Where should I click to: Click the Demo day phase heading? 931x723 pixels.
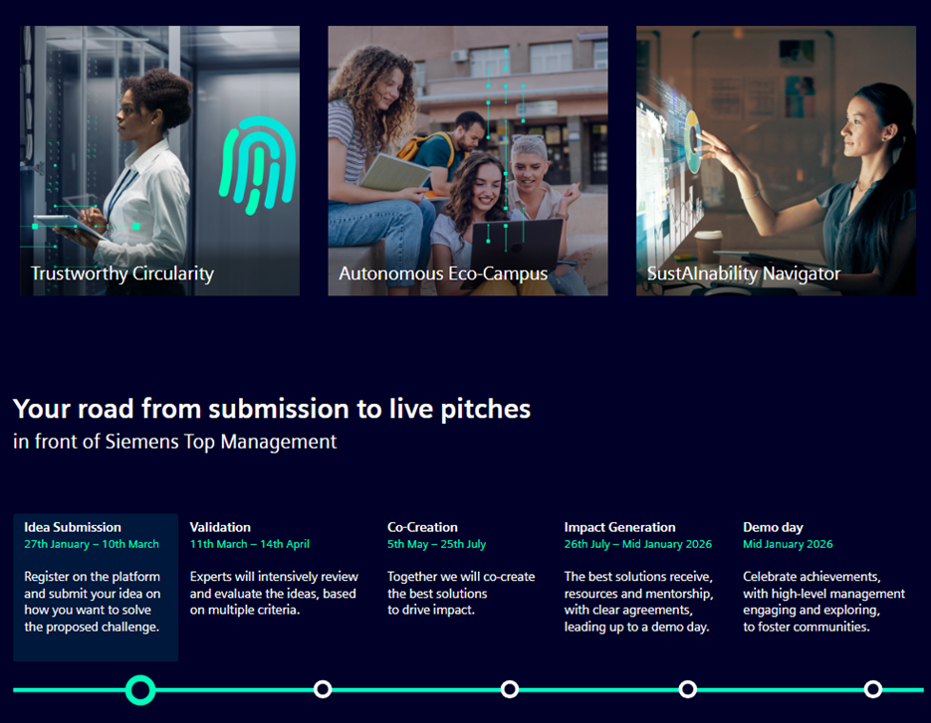773,527
